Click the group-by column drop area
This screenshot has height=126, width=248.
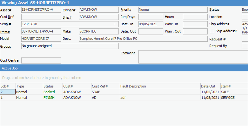coord(124,78)
